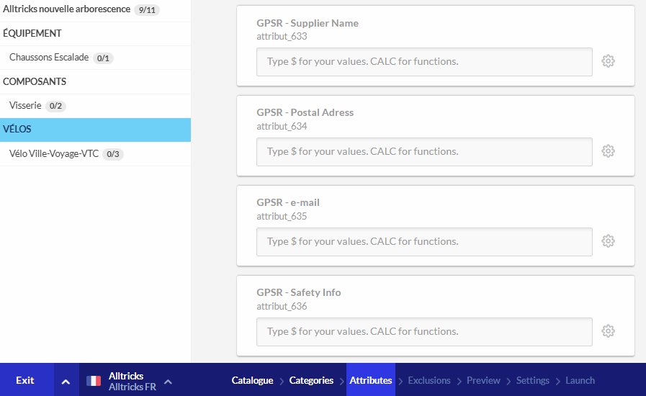The height and width of the screenshot is (396, 646).
Task: Click the French flag icon
Action: click(94, 381)
